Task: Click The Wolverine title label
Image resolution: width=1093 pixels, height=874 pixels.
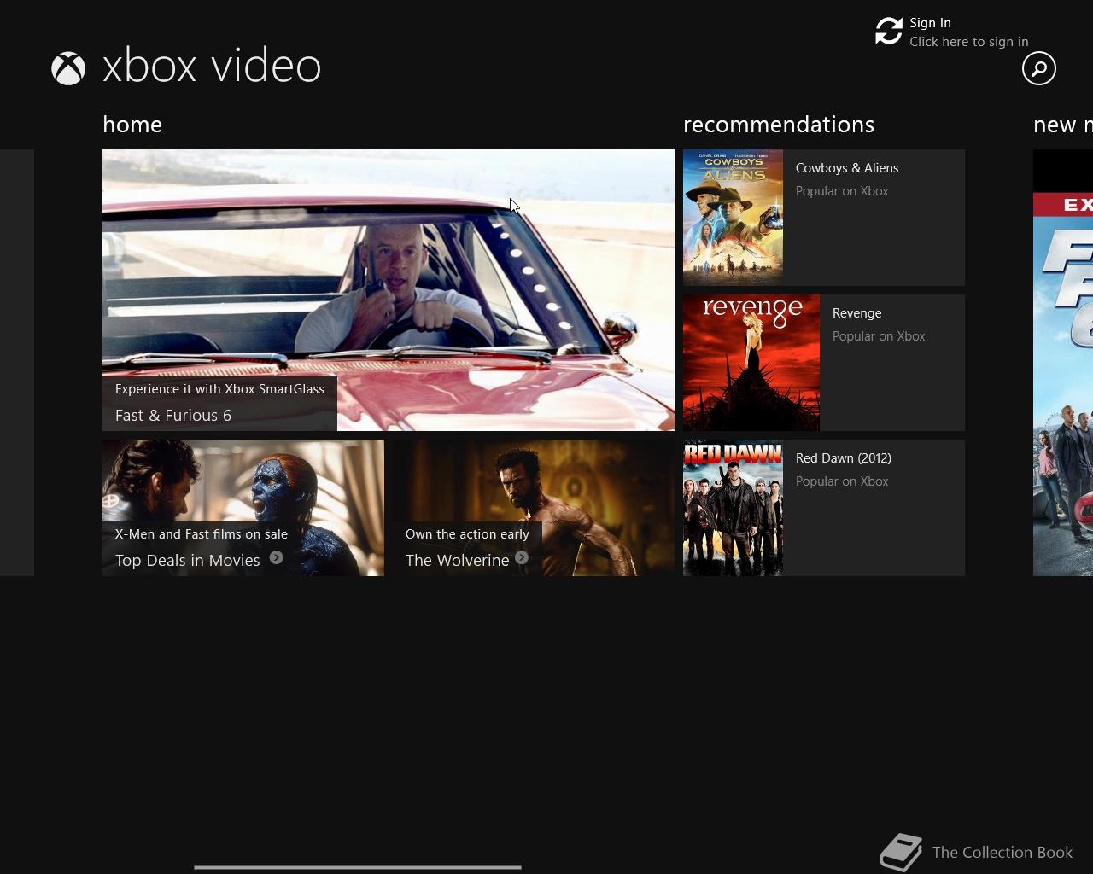Action: coord(457,561)
